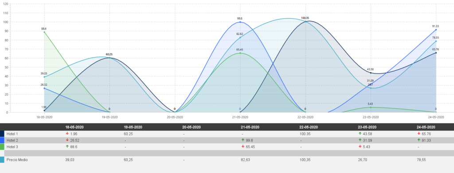This screenshot has width=454, height=173.
Task: Select the Hotel 1 row label
Action: coord(12,134)
